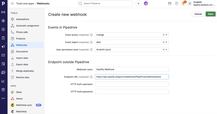Open Phone calls tool

click(x=26, y=32)
